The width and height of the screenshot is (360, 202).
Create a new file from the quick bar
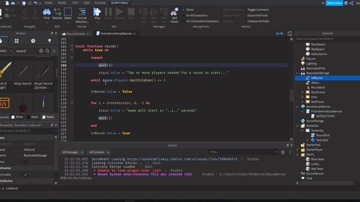(x=7, y=3)
